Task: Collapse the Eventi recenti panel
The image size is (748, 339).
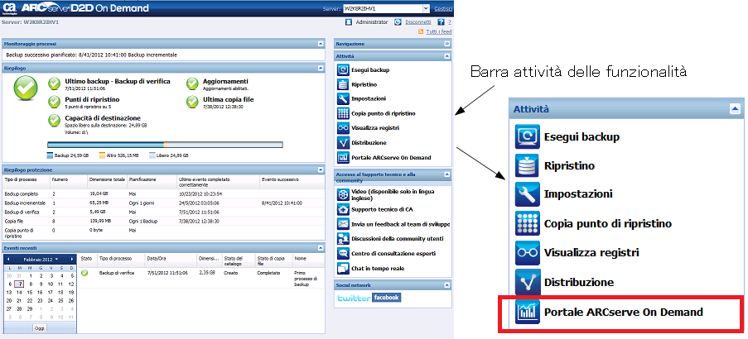Action: click(x=321, y=248)
